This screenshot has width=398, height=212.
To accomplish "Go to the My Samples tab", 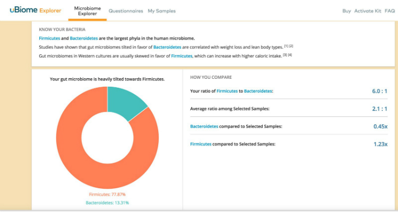I will coord(161,11).
